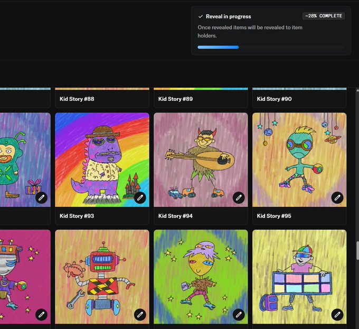The height and width of the screenshot is (329, 359).
Task: Open the green alien with goggles artwork
Action: point(299,160)
